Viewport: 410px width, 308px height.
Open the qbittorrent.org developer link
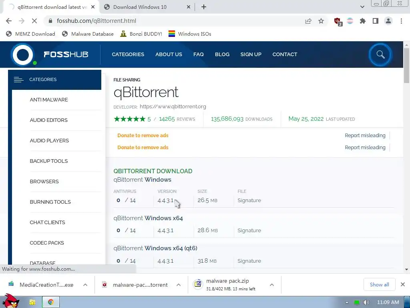point(173,107)
